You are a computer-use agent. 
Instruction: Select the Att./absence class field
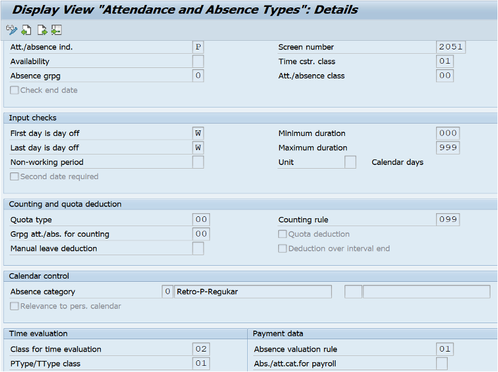[445, 76]
